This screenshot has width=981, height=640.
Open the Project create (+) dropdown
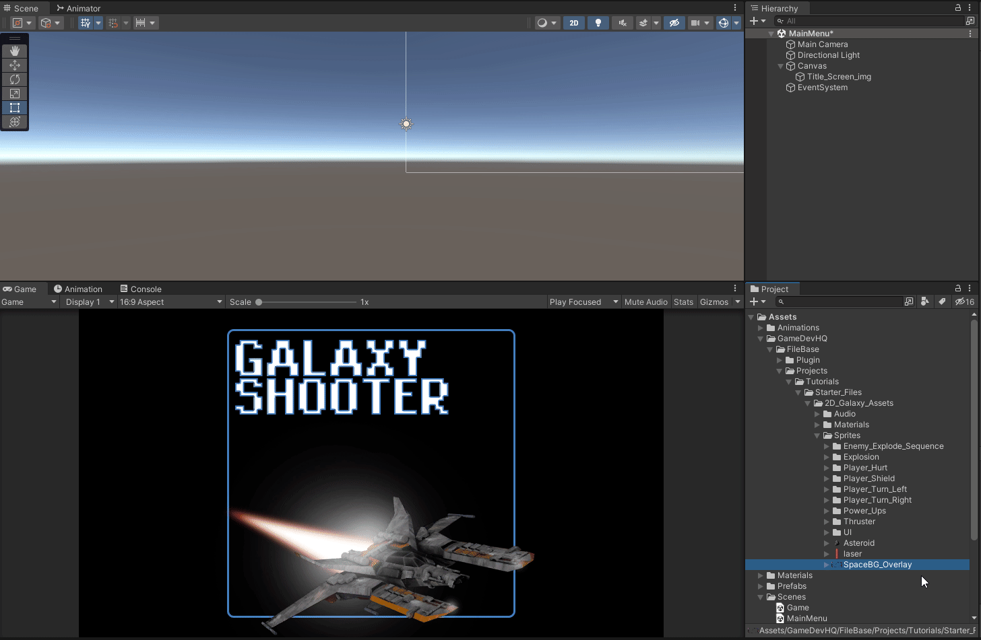[757, 301]
